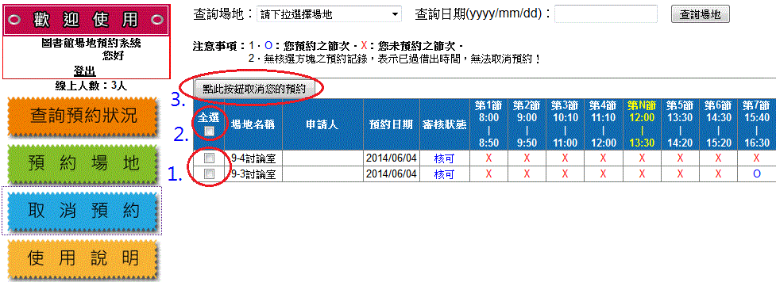
Task: Click the blue O in 9-3討論室 row
Action: click(756, 174)
